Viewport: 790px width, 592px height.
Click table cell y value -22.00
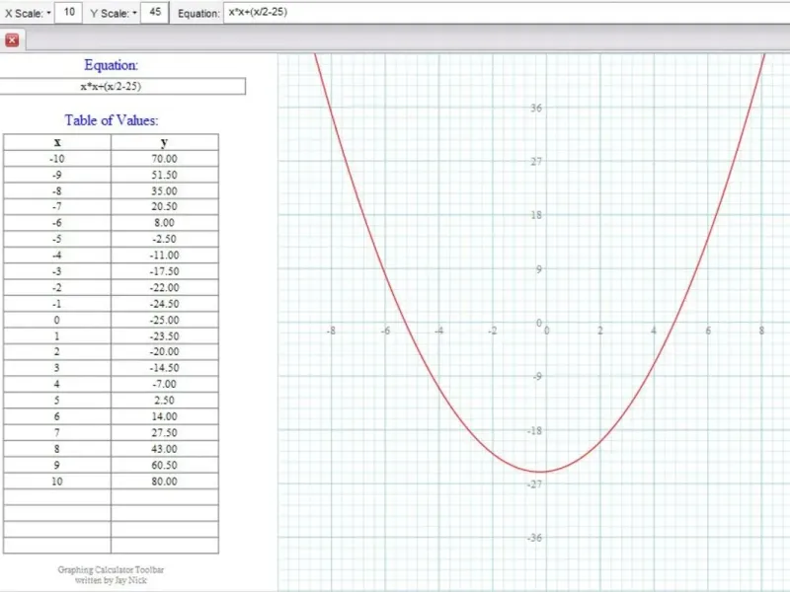pos(165,287)
